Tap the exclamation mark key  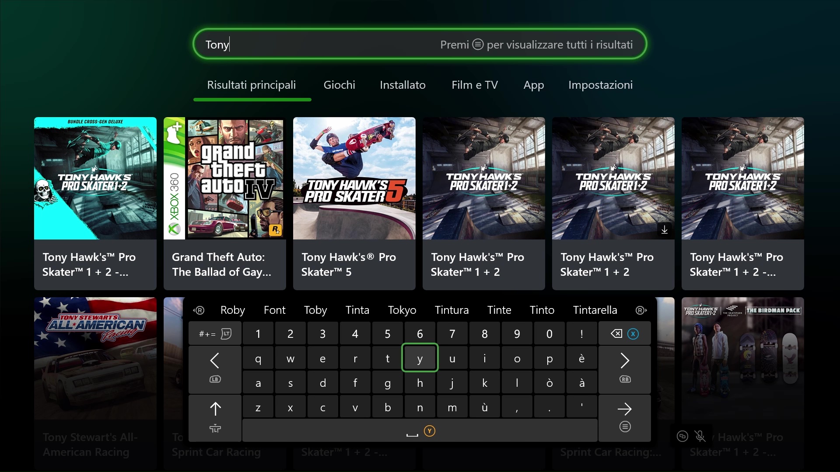click(x=582, y=334)
